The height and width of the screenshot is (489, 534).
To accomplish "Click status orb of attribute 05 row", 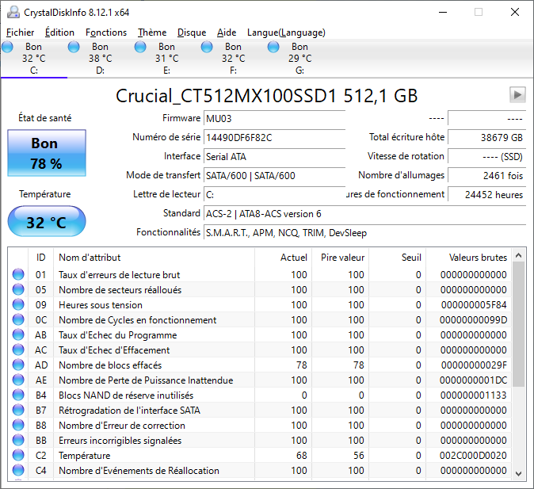I will click(18, 289).
